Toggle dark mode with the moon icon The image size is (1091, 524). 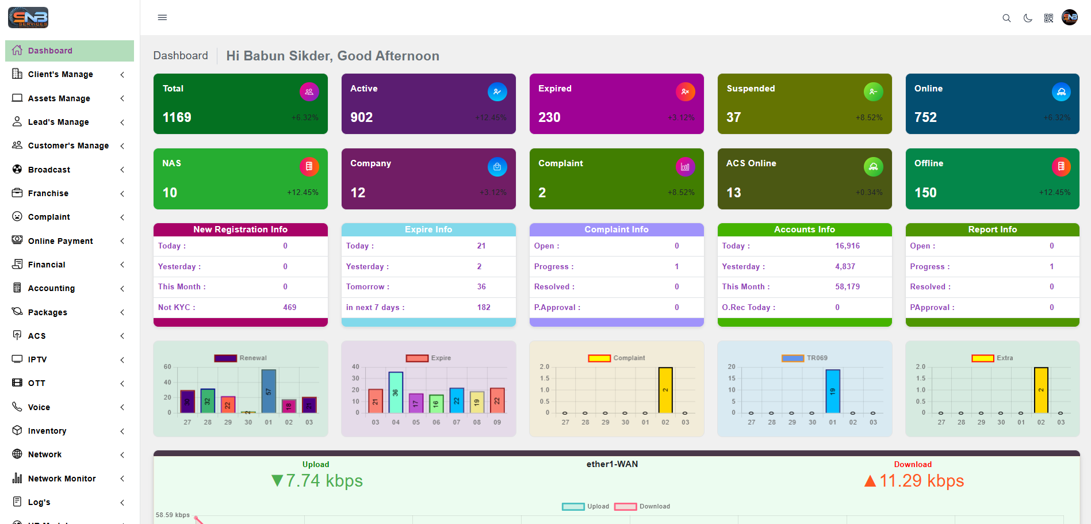(x=1028, y=18)
